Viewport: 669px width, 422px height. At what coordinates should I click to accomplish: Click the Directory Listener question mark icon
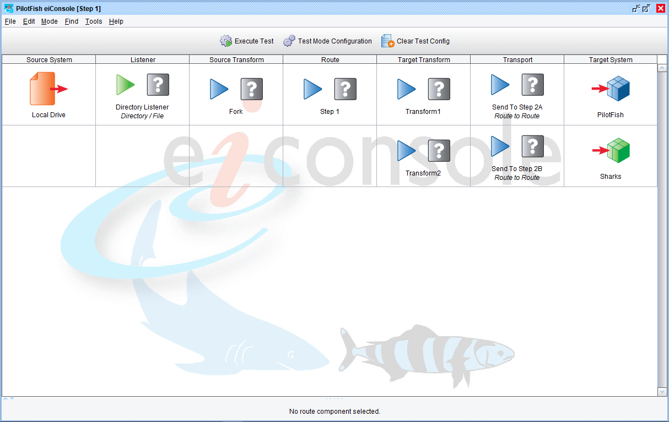(x=158, y=85)
